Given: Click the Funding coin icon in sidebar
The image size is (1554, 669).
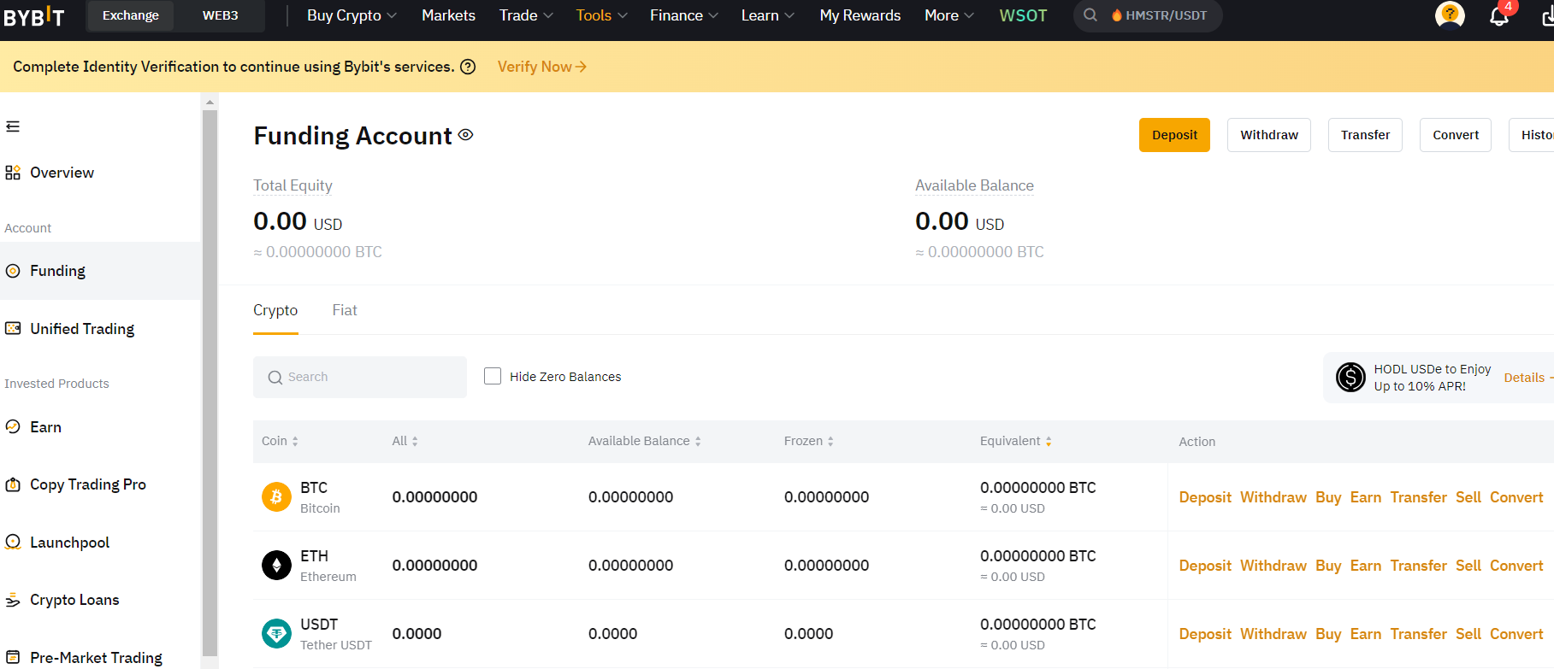Looking at the screenshot, I should click(13, 271).
